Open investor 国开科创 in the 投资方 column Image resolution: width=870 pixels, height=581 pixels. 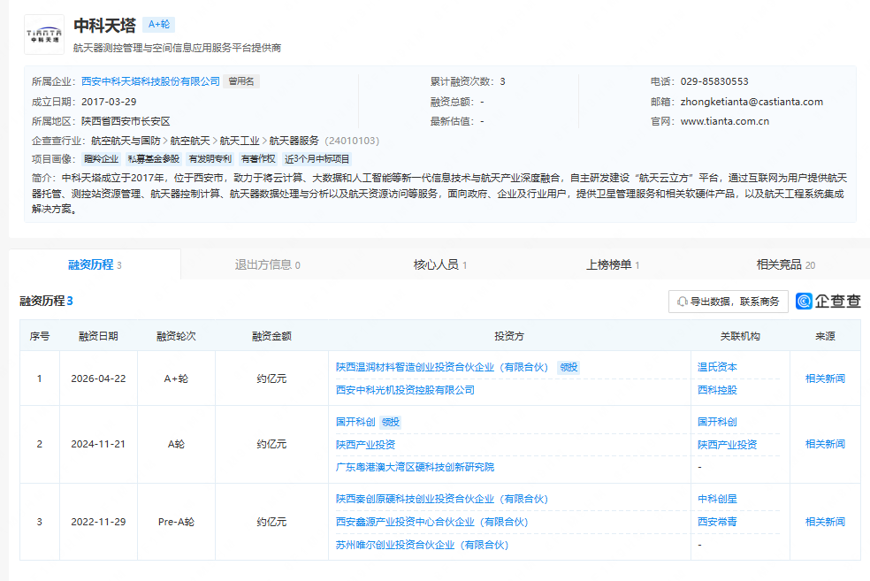355,422
